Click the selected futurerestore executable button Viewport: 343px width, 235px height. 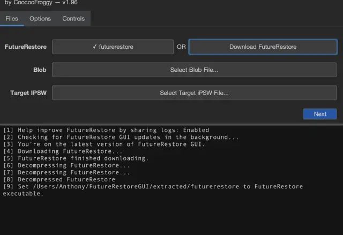(x=113, y=47)
